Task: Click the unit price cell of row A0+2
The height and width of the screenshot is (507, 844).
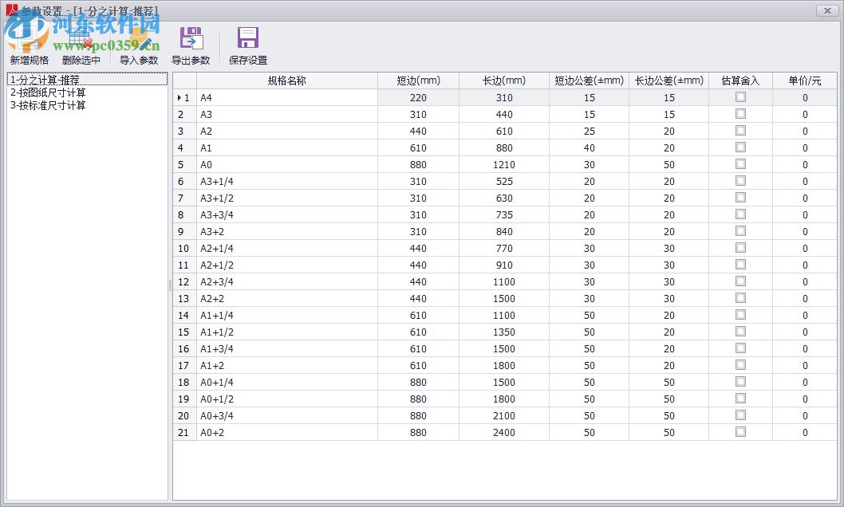Action: 804,432
